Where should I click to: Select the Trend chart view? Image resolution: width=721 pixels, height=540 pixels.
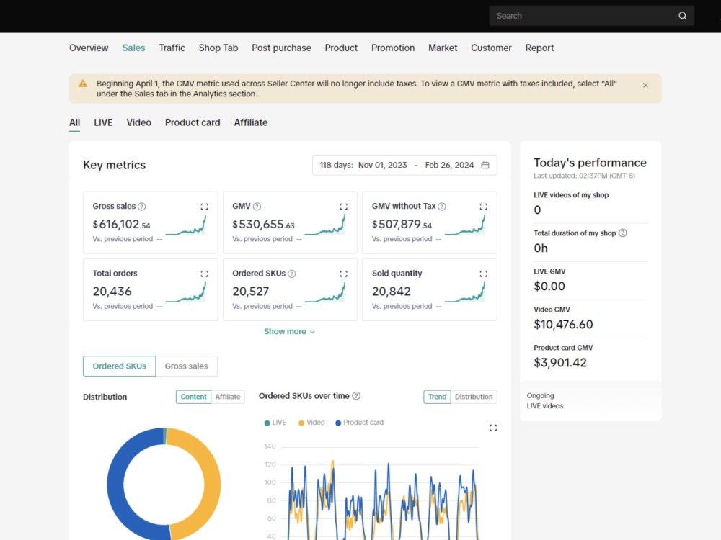(x=437, y=397)
